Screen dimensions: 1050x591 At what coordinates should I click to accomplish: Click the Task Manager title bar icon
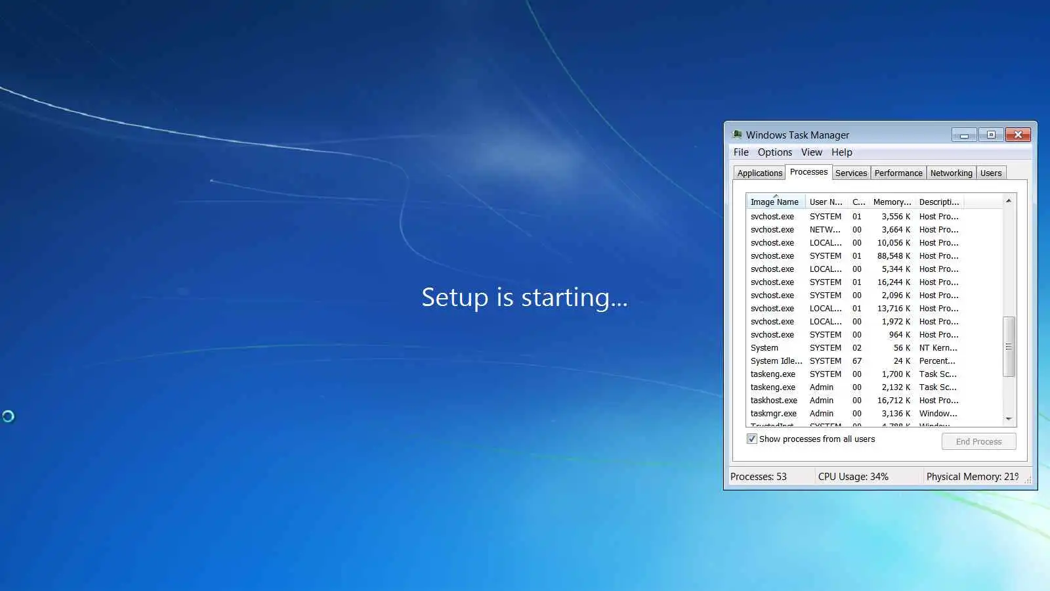pyautogui.click(x=737, y=135)
